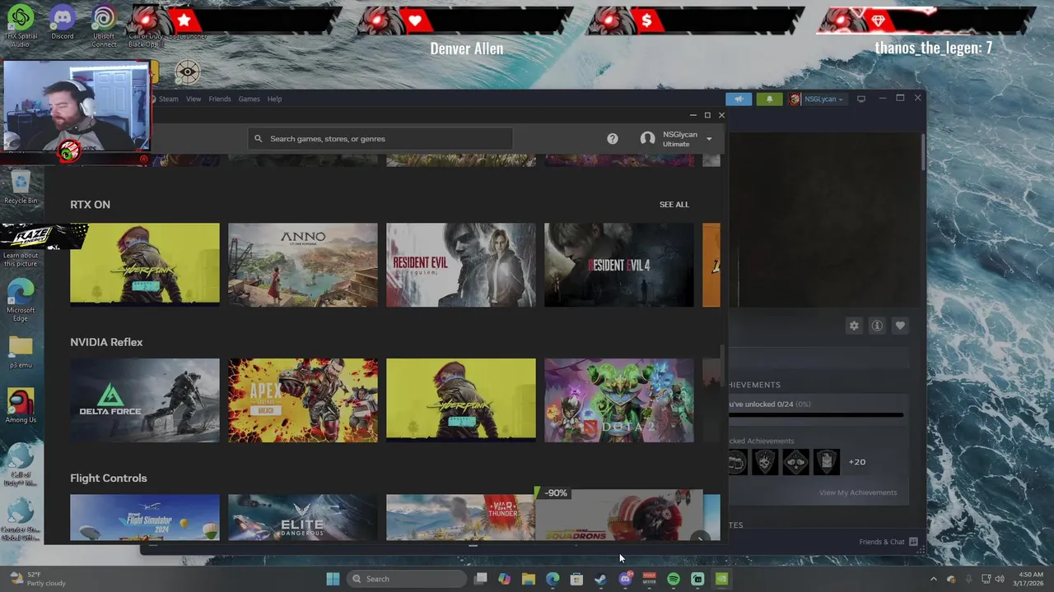Open the View menu in Steam

[194, 99]
